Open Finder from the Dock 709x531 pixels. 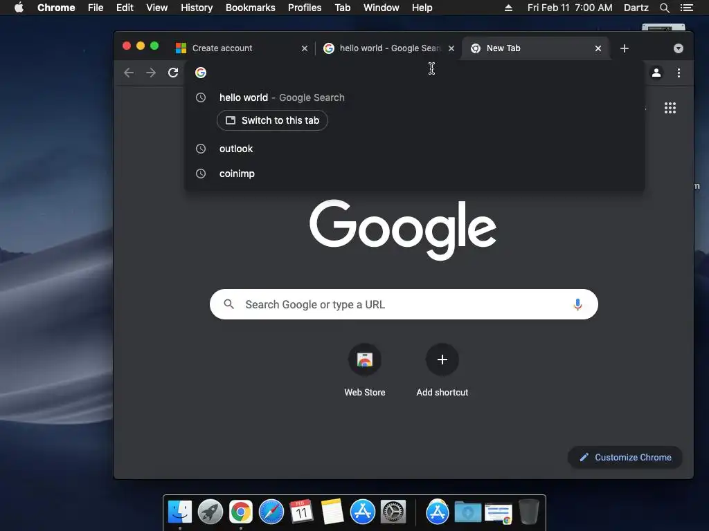[180, 512]
